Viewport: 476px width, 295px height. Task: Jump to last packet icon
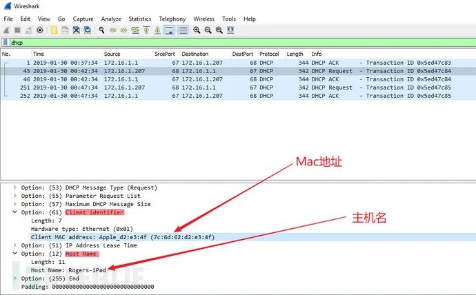tap(157, 30)
